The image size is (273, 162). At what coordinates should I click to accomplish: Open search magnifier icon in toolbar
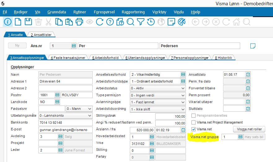130,22
